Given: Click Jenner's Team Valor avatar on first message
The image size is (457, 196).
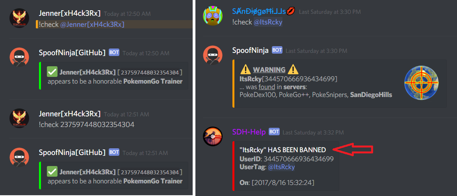Looking at the screenshot, I should click(19, 18).
